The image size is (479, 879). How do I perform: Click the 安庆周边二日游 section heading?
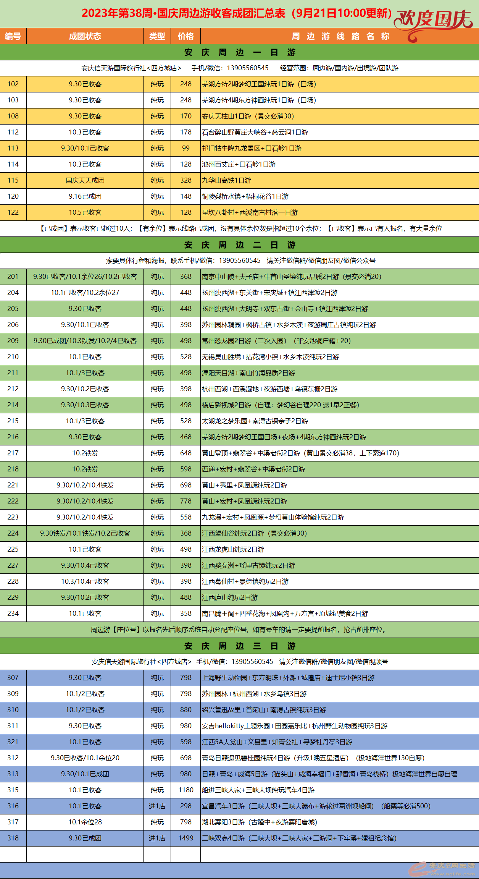239,245
